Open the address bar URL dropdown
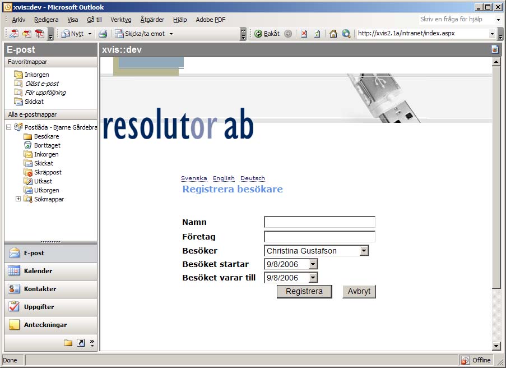The width and height of the screenshot is (506, 368). pyautogui.click(x=492, y=34)
